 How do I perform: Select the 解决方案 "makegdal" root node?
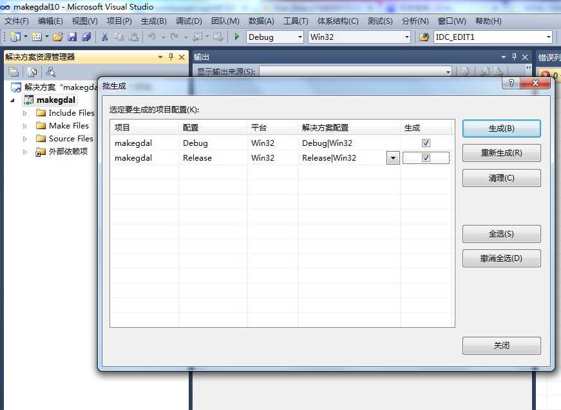point(53,87)
